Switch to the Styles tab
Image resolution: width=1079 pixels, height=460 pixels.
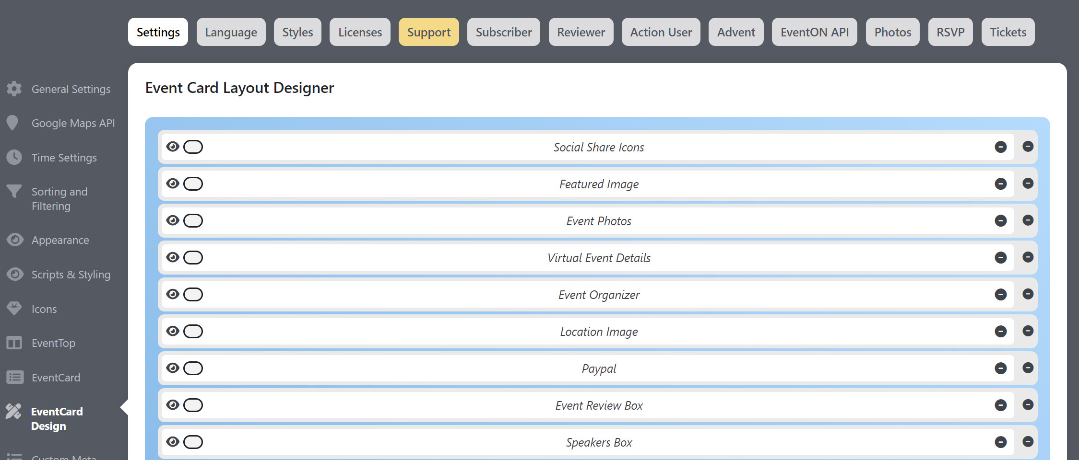point(297,32)
